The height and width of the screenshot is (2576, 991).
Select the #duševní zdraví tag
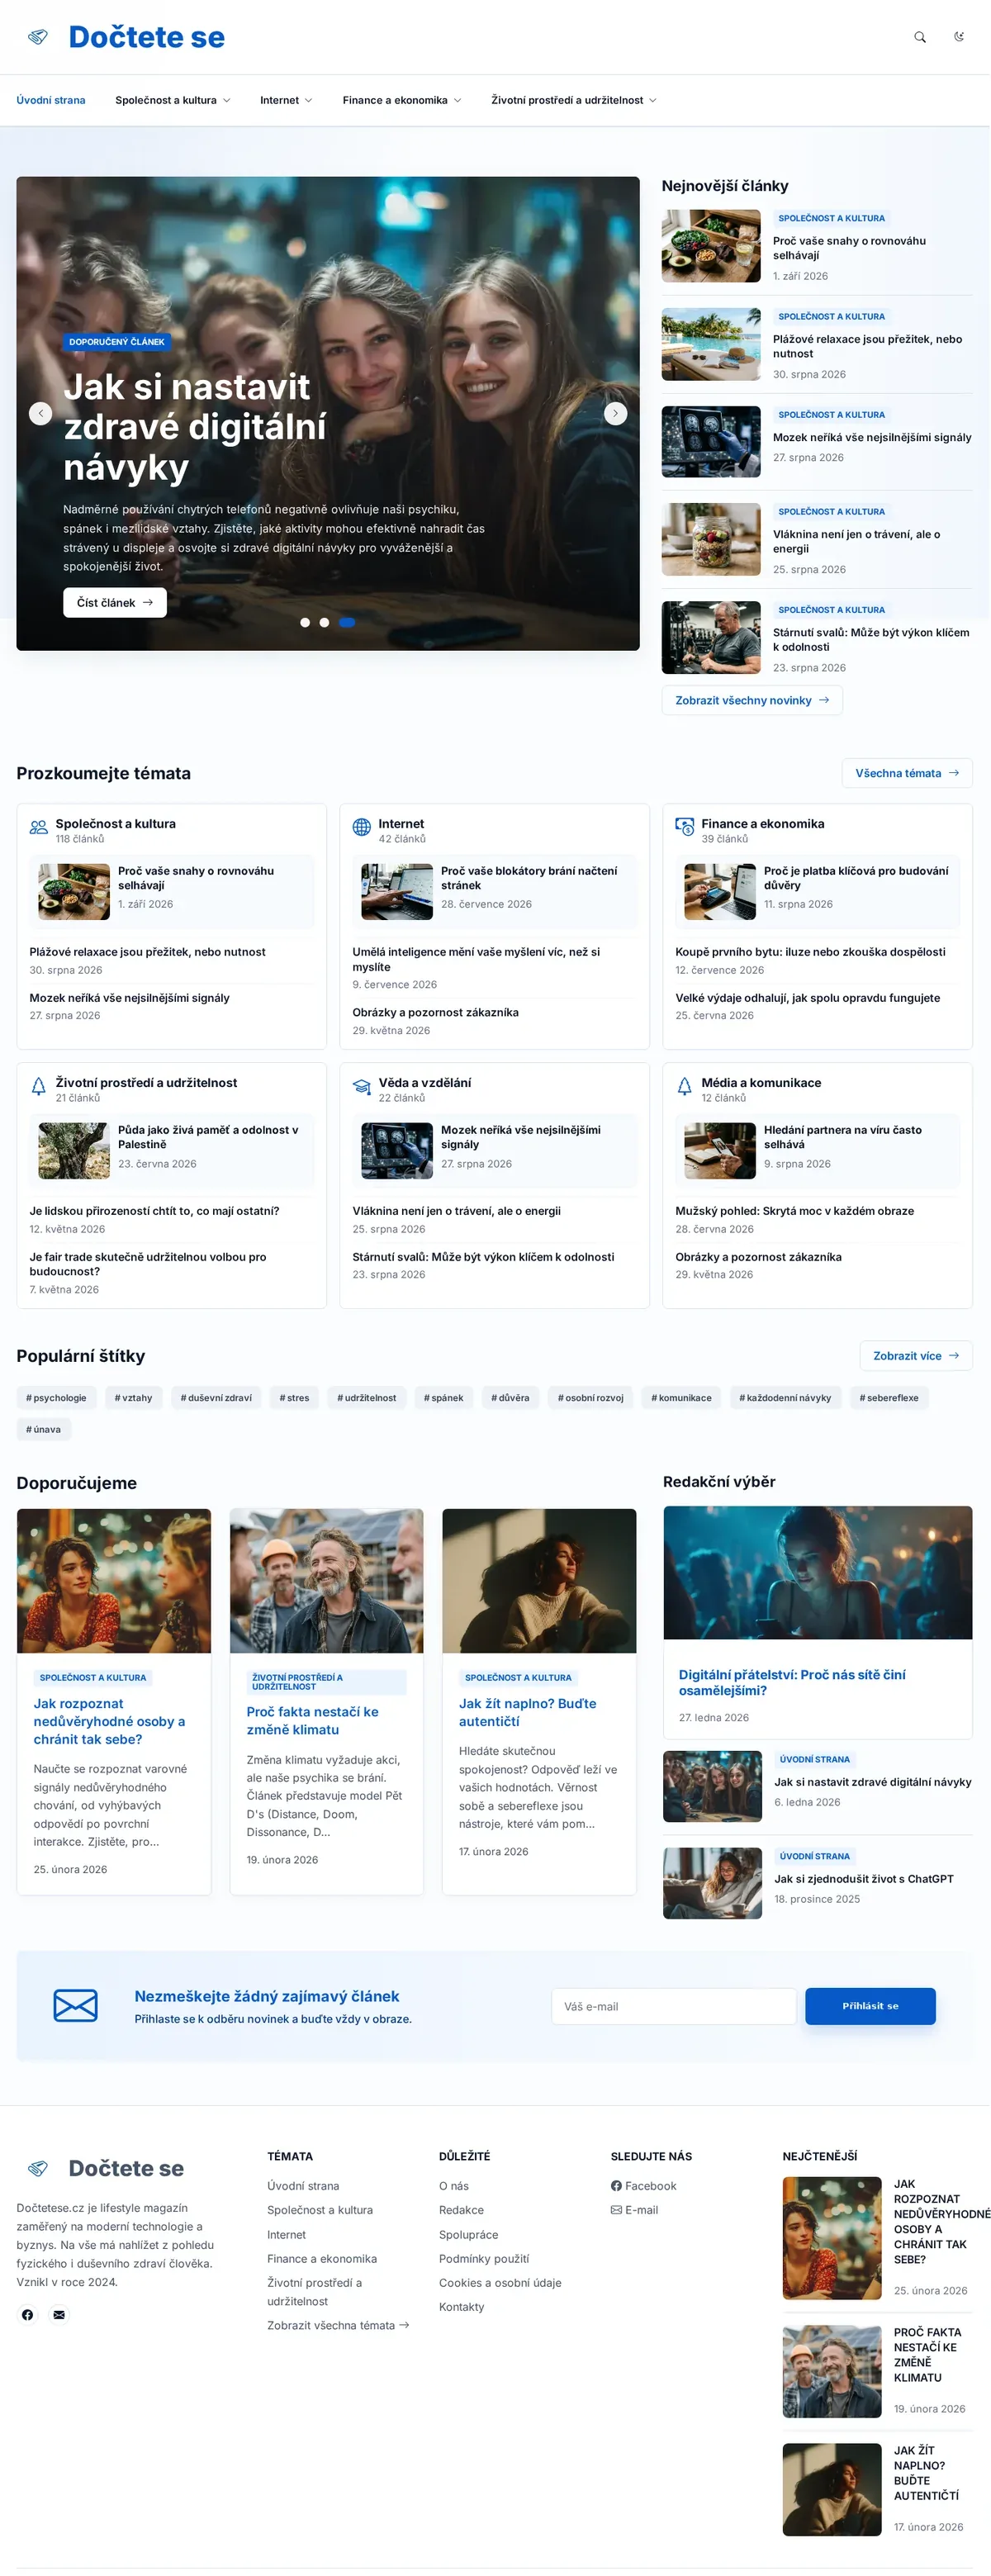[216, 1398]
